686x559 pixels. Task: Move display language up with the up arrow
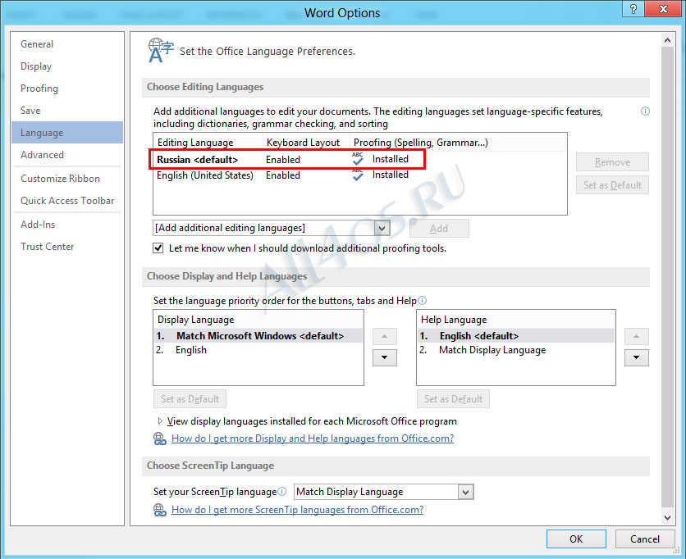click(x=385, y=337)
